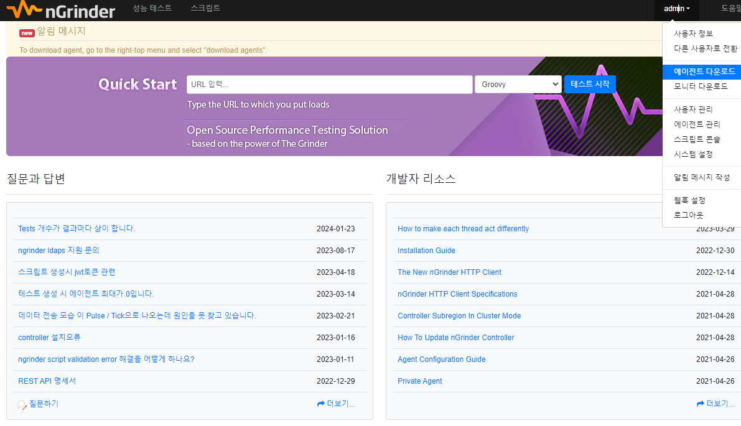Open the Installation Guide link
741x426 pixels.
(x=426, y=250)
